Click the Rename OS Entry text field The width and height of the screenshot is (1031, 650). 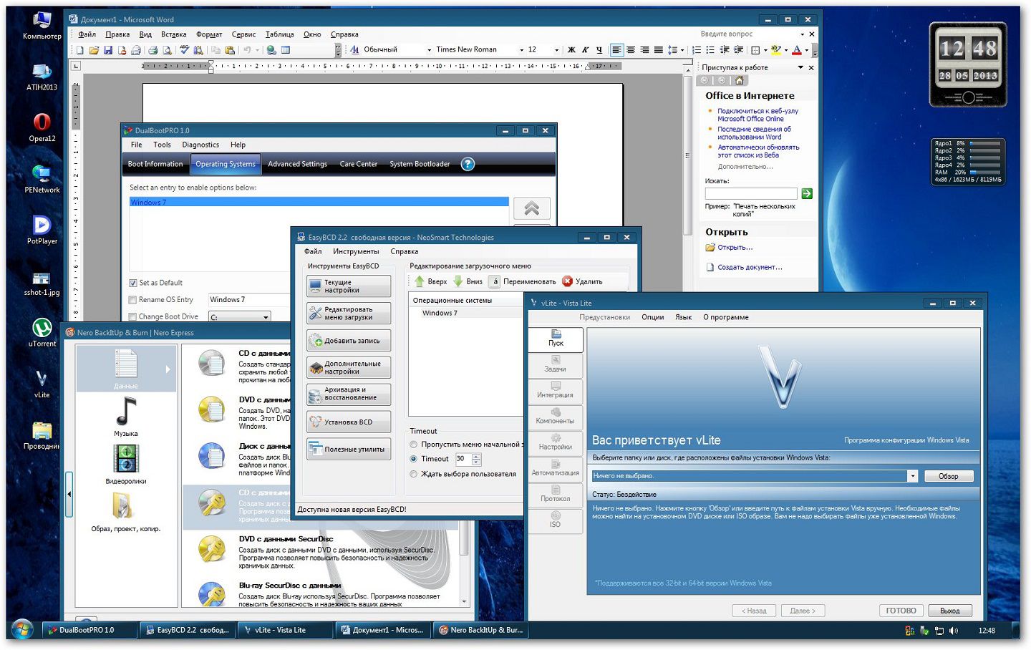click(x=249, y=300)
